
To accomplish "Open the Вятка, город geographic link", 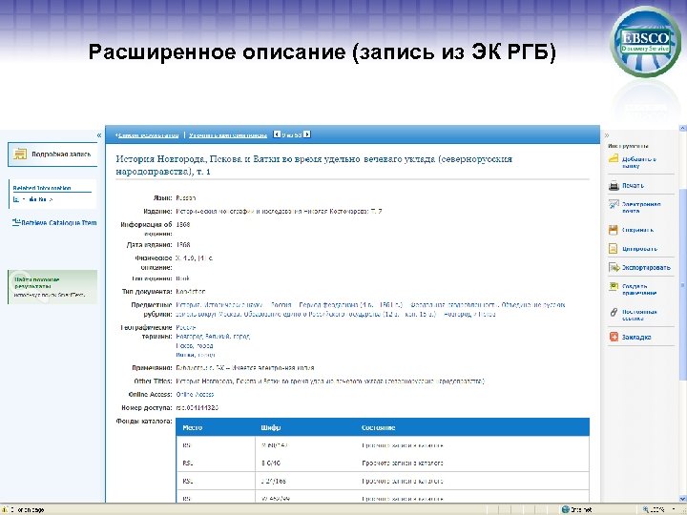I will point(196,355).
